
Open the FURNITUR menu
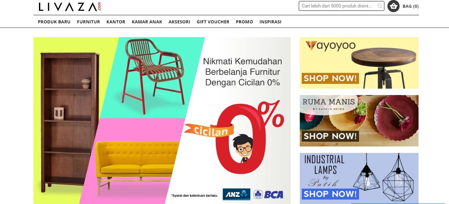click(88, 22)
